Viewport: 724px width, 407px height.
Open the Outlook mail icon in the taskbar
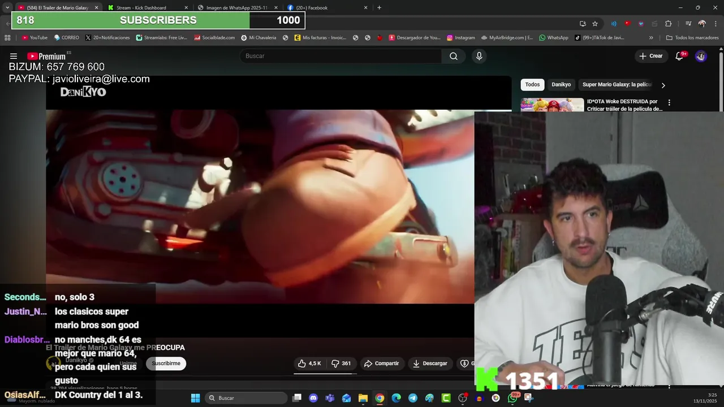pyautogui.click(x=347, y=398)
